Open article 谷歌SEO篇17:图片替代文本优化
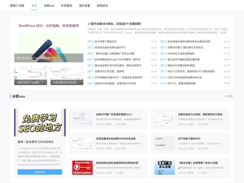This screenshot has height=183, width=244. [x=185, y=47]
